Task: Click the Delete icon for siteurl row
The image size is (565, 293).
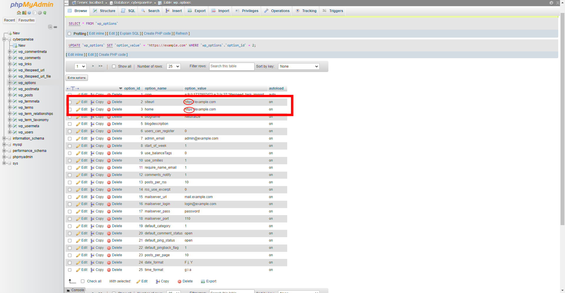Action: tap(109, 102)
